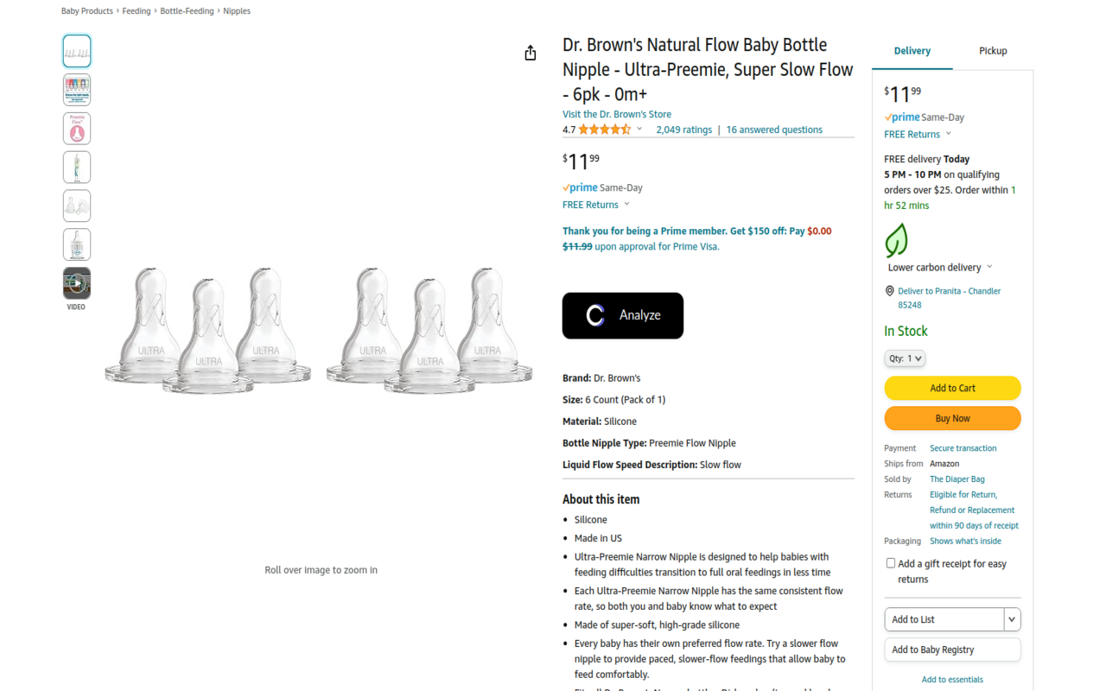1106x691 pixels.
Task: Select the pink Preemie Flow thumbnail
Action: click(x=77, y=129)
